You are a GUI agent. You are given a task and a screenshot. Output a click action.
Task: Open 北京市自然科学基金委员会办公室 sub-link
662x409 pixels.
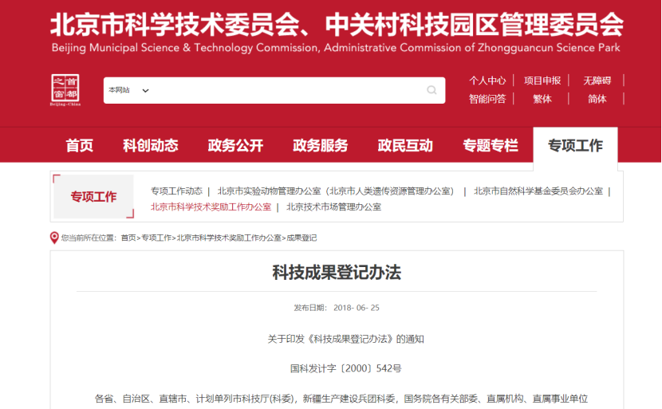538,191
